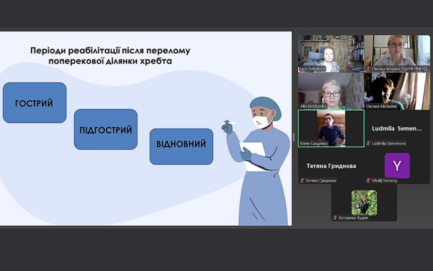Screen dimensions: 433x271
Task: Click the ГОСТРИЙ box on the slide
Action: click(x=35, y=103)
